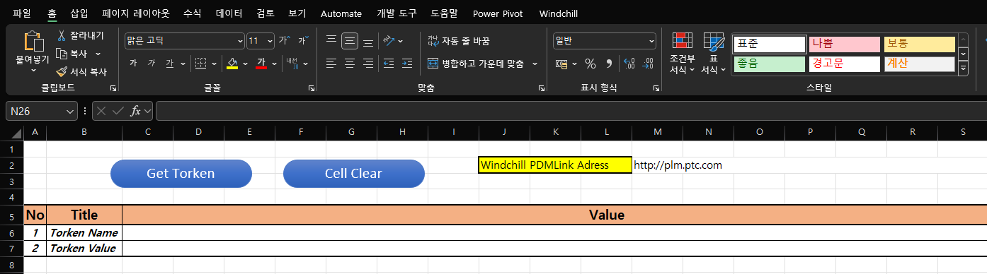987x274 pixels.
Task: Apply the 좋음 (Good) cell style
Action: pos(770,64)
